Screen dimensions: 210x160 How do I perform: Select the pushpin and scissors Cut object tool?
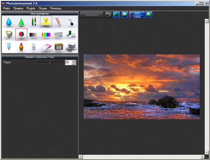pyautogui.click(x=71, y=34)
